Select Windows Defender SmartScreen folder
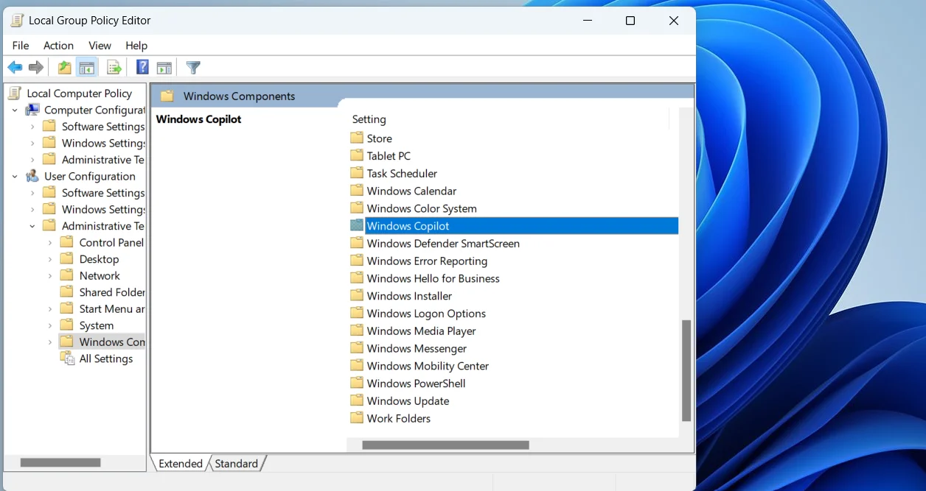The height and width of the screenshot is (491, 926). tap(443, 243)
